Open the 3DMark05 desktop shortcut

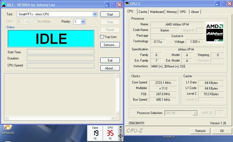(8, 130)
